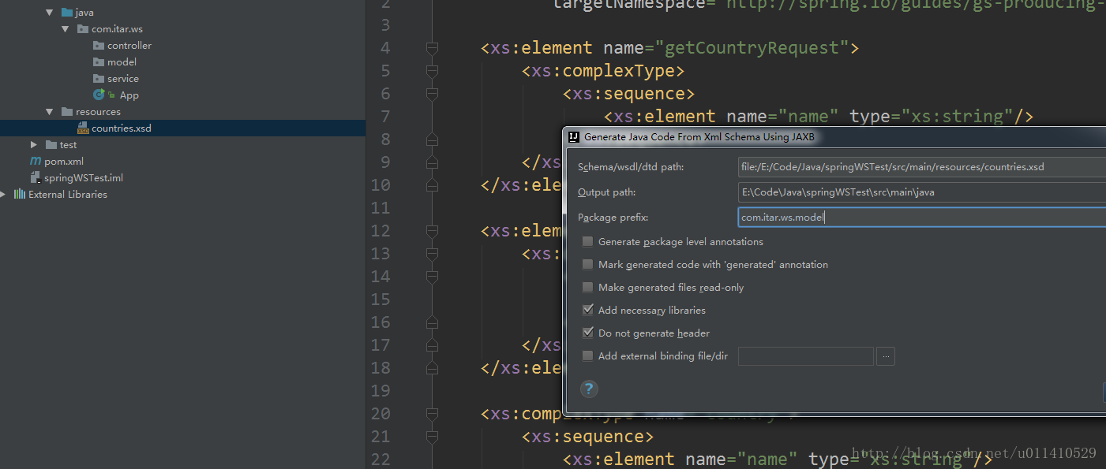The width and height of the screenshot is (1106, 469).
Task: Fold the complexType block at line 5
Action: (x=432, y=71)
